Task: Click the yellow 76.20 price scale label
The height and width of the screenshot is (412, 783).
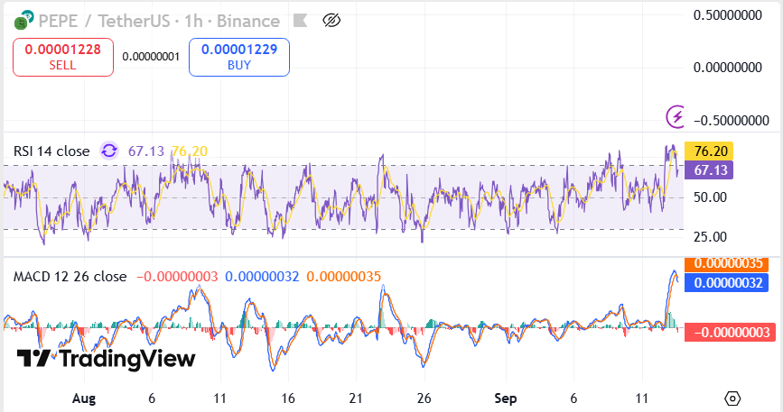Action: coord(709,151)
